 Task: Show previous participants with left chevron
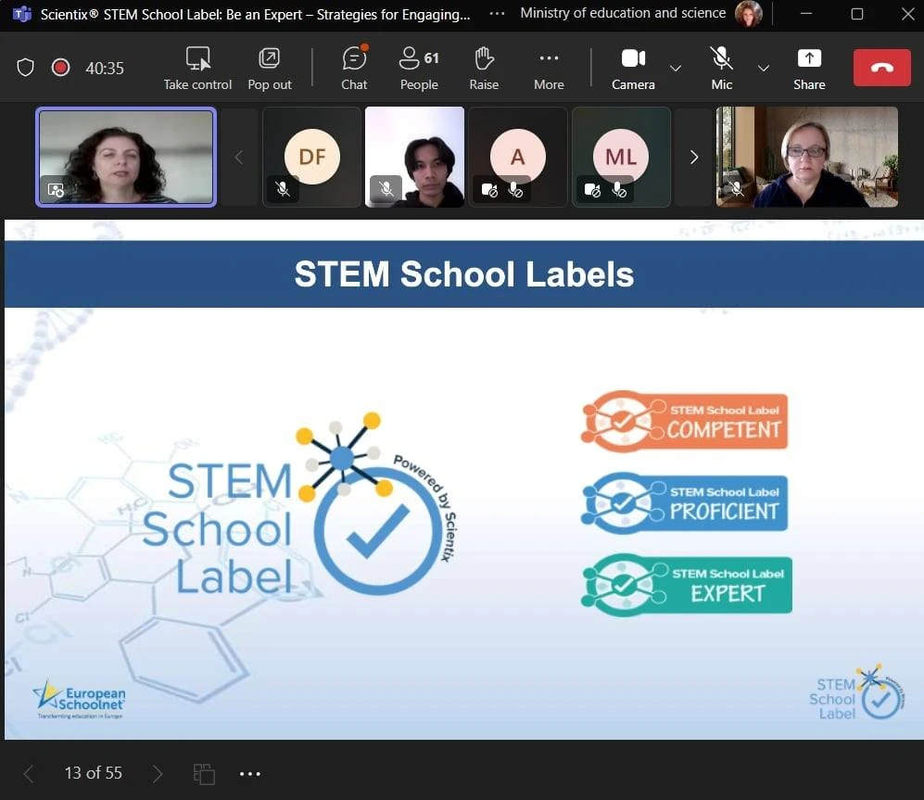click(x=239, y=158)
